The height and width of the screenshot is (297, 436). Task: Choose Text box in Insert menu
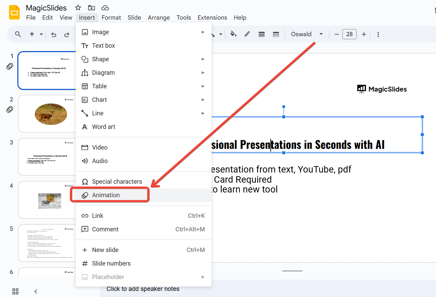[103, 46]
